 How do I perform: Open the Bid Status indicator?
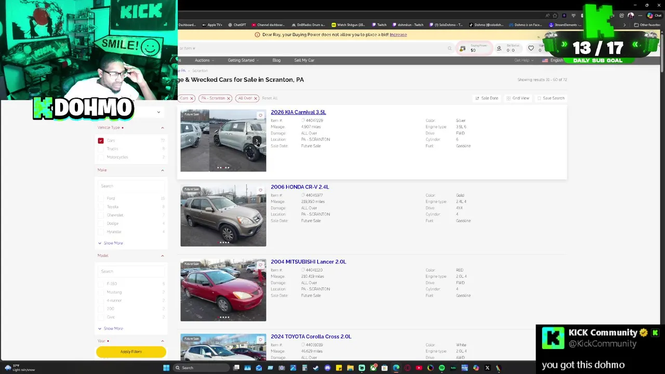(x=508, y=48)
